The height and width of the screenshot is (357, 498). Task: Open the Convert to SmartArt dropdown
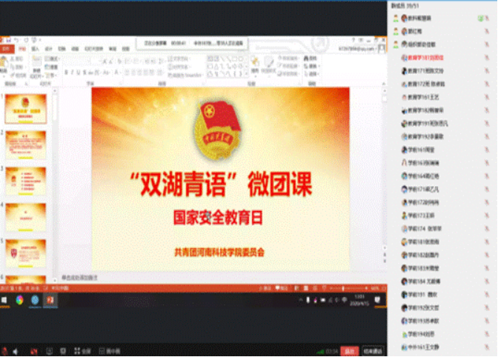(185, 76)
